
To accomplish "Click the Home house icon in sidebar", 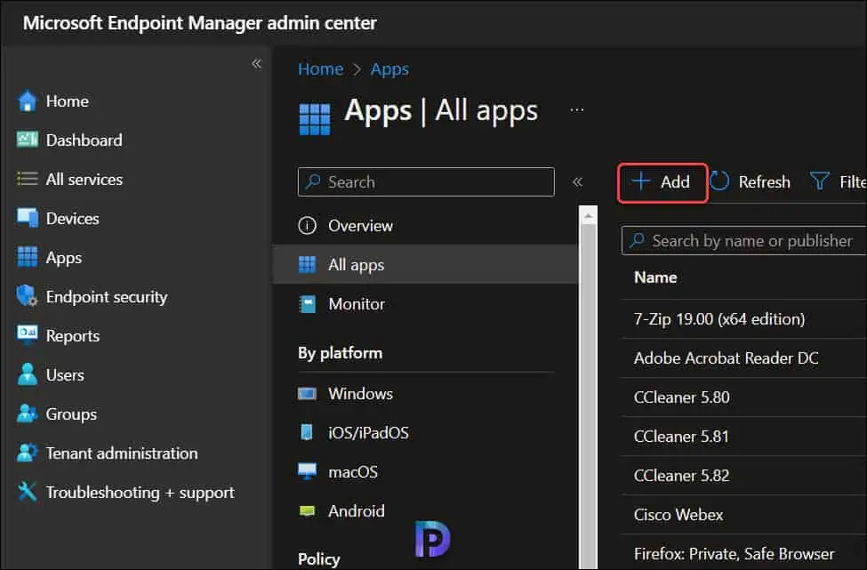I will [27, 101].
